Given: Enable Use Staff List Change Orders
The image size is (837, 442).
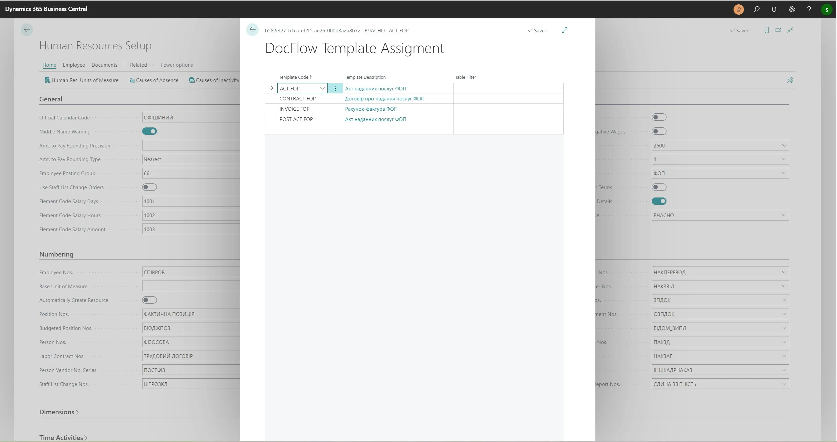Looking at the screenshot, I should (x=150, y=187).
